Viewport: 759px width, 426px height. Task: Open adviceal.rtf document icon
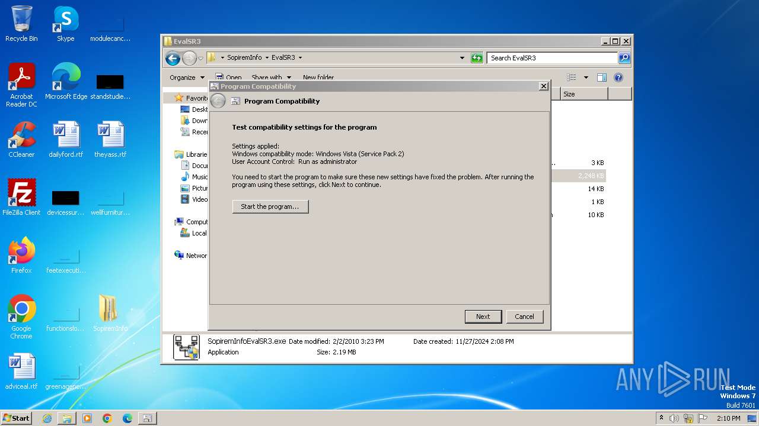[21, 372]
